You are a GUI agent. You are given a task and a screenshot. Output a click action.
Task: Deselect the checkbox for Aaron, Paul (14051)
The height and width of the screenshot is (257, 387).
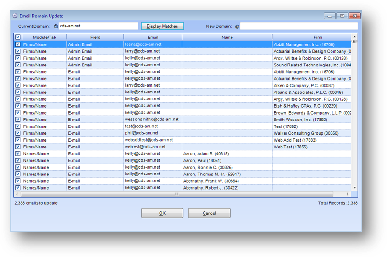tap(18, 161)
